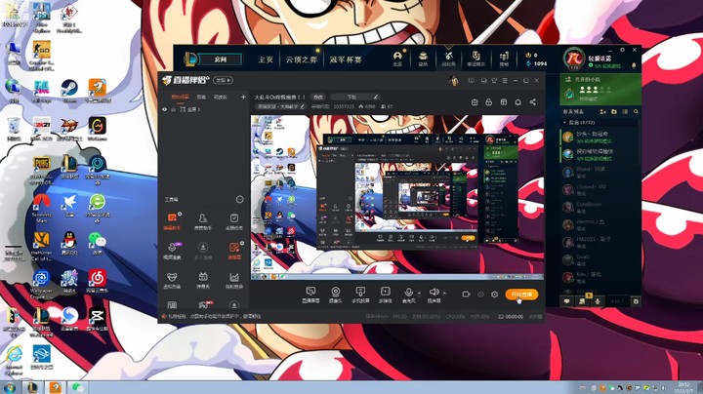Open the 云顶之弈 tab in League client

(x=302, y=59)
